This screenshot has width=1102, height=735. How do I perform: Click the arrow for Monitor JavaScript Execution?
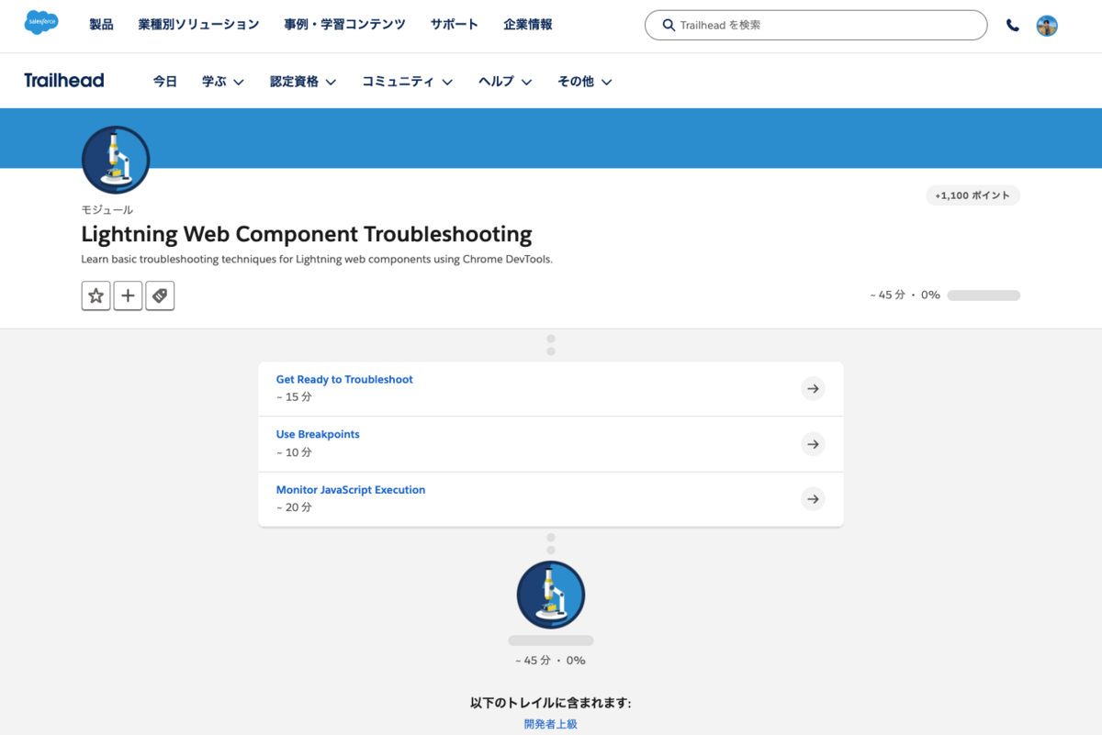pyautogui.click(x=813, y=499)
